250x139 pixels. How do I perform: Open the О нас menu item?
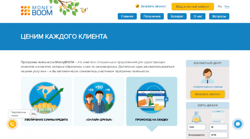[198, 16]
